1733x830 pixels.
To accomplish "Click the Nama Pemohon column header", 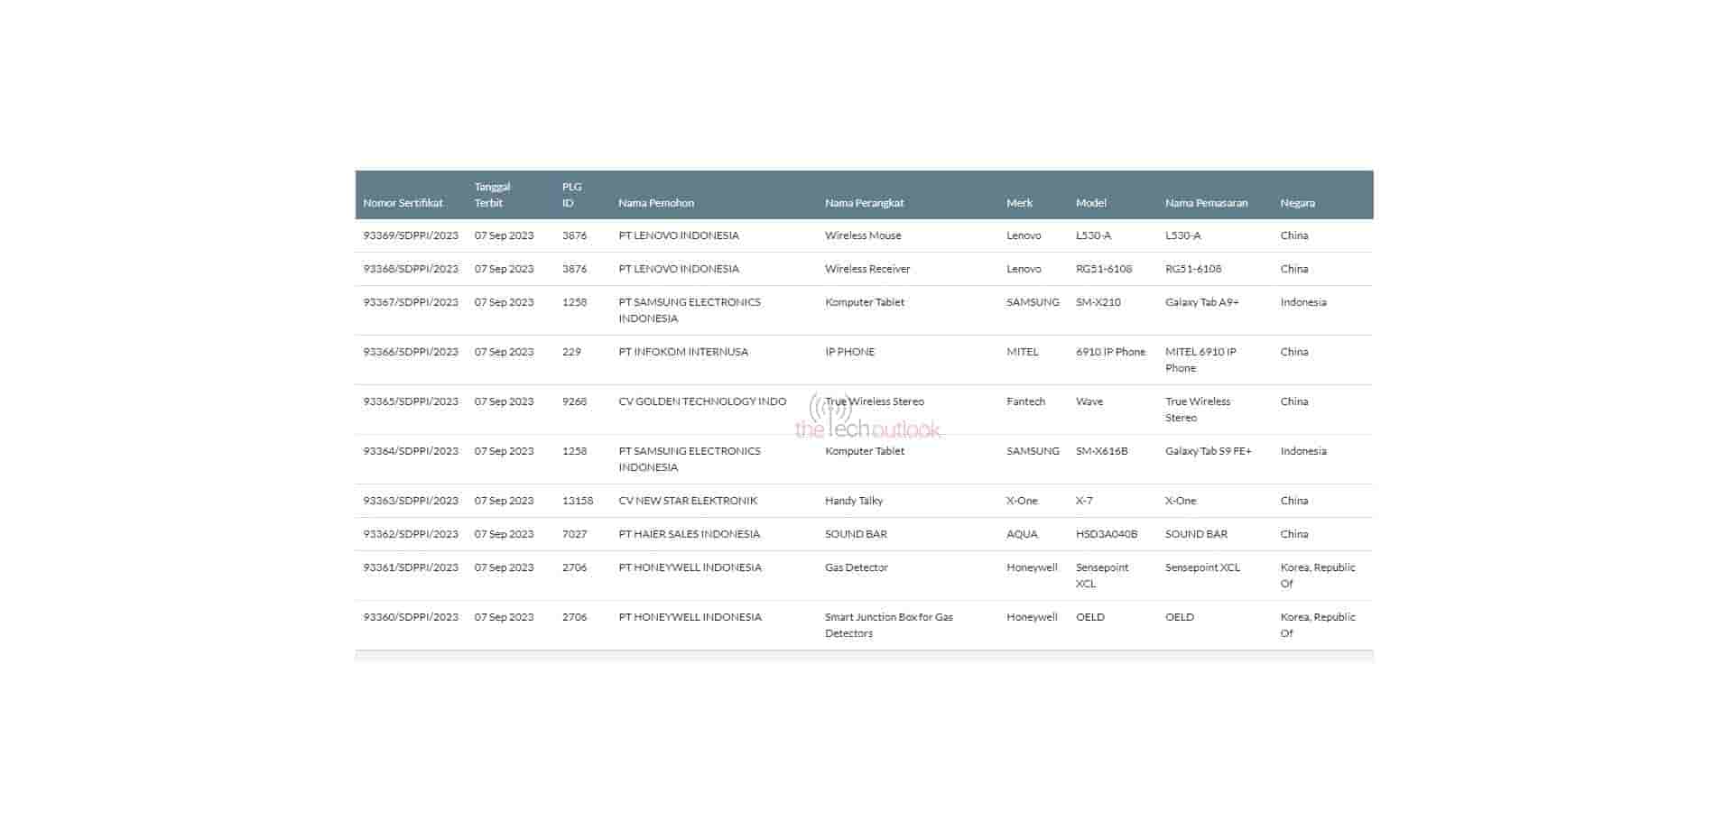I will point(655,203).
